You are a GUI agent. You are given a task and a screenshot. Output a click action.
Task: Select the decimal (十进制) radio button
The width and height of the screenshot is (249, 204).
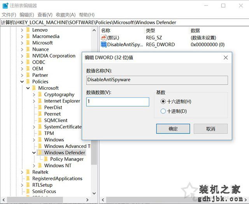point(163,111)
